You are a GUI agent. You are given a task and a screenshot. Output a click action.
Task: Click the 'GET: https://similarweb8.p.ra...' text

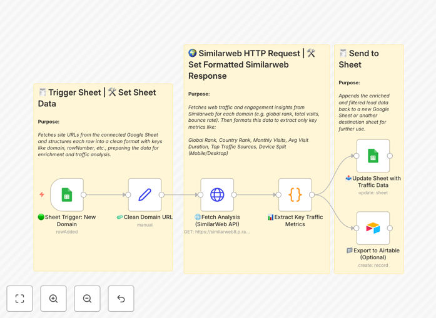coord(216,232)
